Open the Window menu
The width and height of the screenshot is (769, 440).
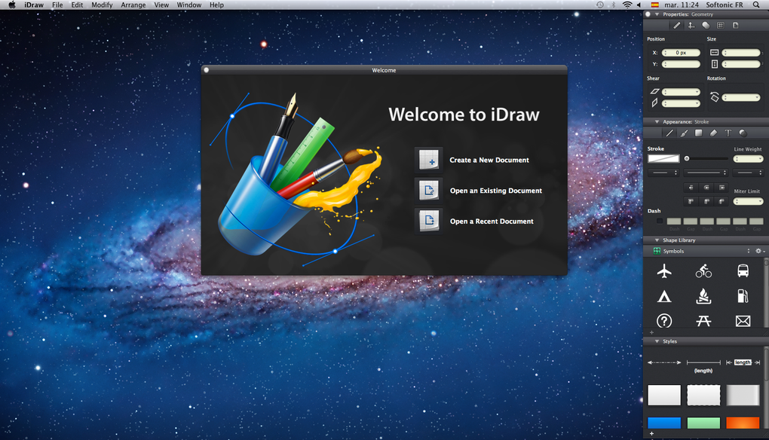click(x=188, y=5)
